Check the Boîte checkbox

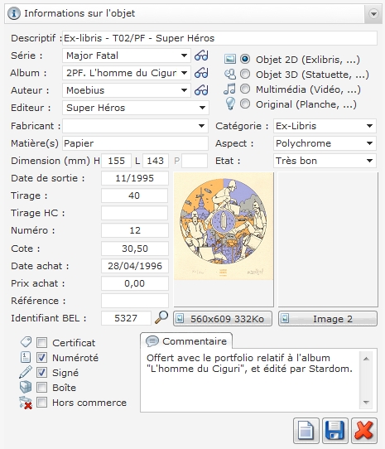point(41,388)
